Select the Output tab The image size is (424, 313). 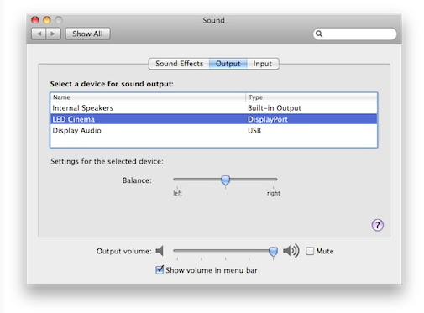coord(228,64)
